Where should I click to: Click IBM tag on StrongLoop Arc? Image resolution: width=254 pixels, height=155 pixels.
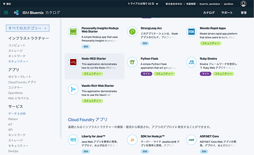coord(145,43)
